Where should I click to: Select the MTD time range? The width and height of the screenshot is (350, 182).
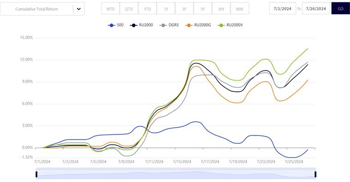pyautogui.click(x=110, y=9)
